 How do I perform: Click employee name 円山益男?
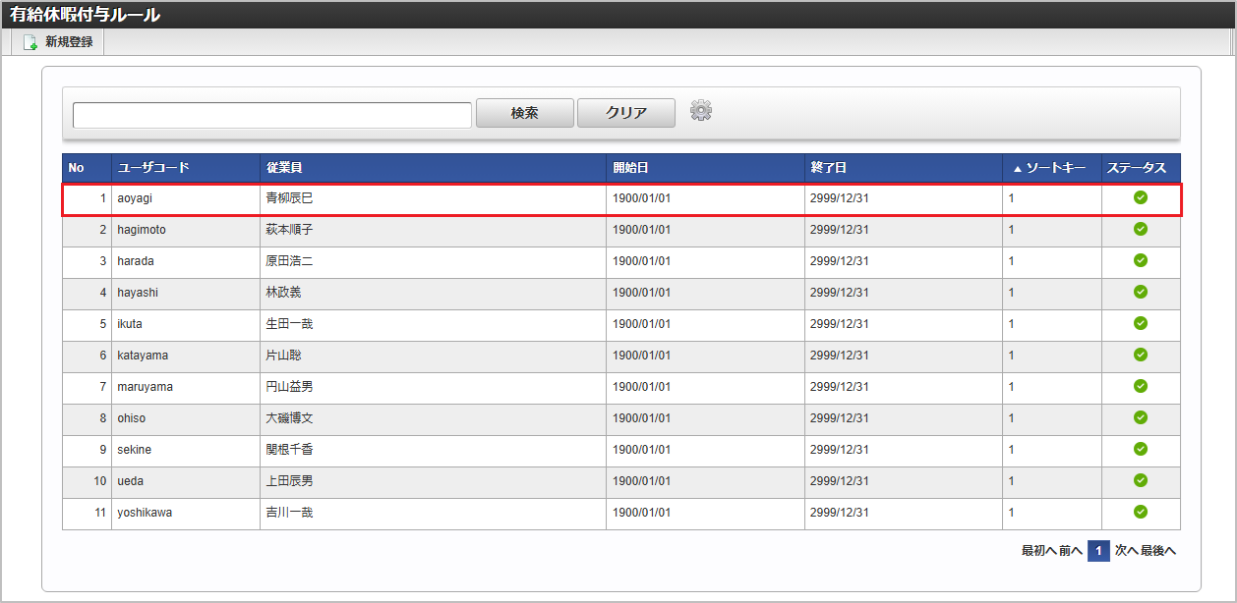(289, 387)
